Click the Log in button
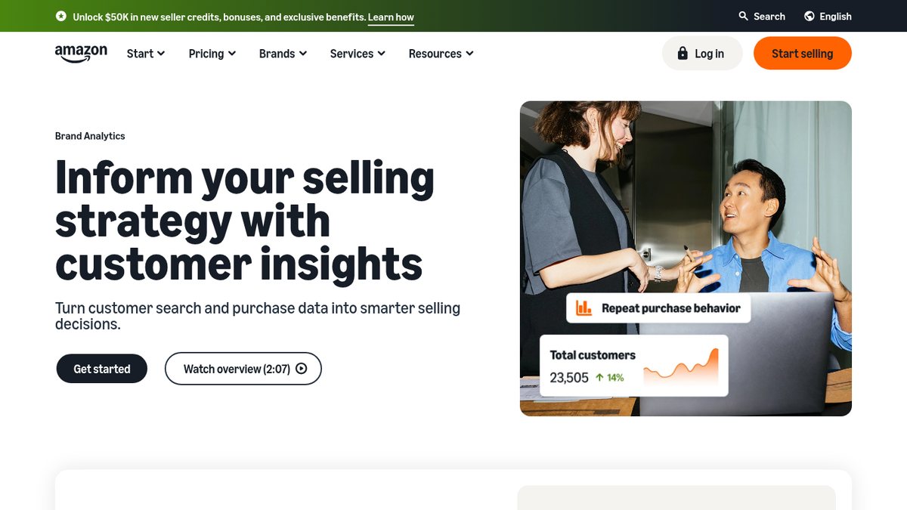Screen dimensions: 907x510 702,54
